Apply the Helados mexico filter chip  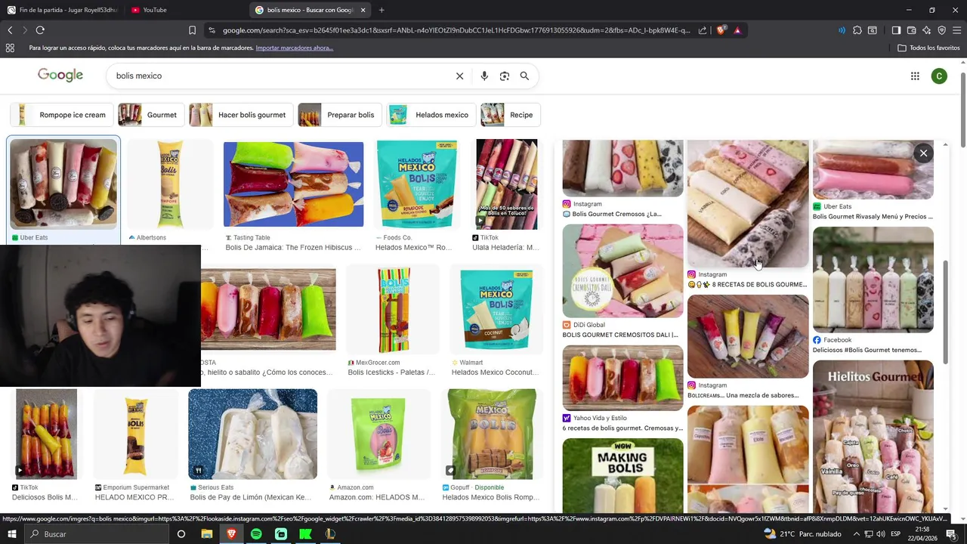click(x=431, y=115)
